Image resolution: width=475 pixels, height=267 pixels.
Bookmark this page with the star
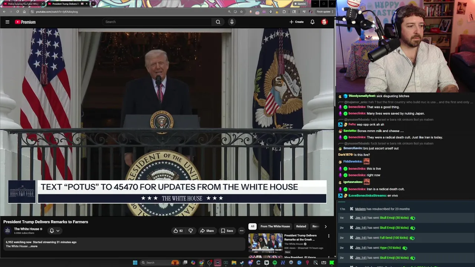tap(241, 11)
